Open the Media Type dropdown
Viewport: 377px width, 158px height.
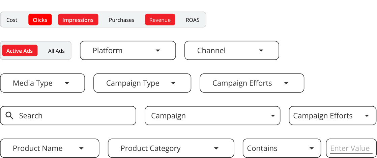42,83
